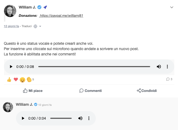Screen dimensions: 178x130
Task: Click the rocket badge next to name
Action: pos(45,7)
